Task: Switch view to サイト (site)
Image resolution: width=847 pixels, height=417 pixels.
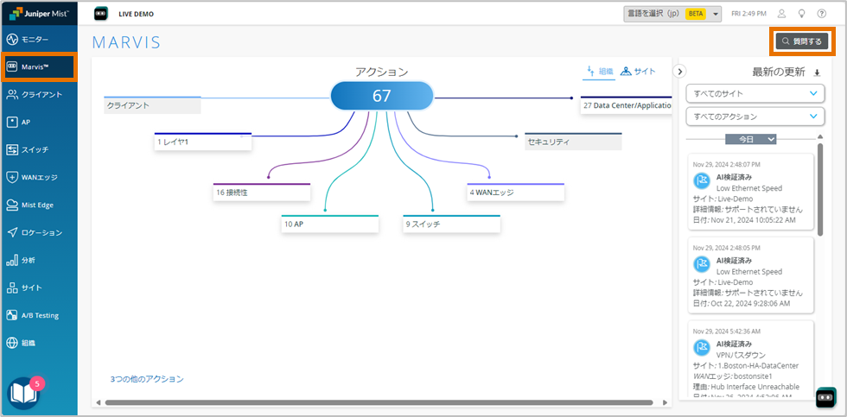Action: tap(638, 72)
